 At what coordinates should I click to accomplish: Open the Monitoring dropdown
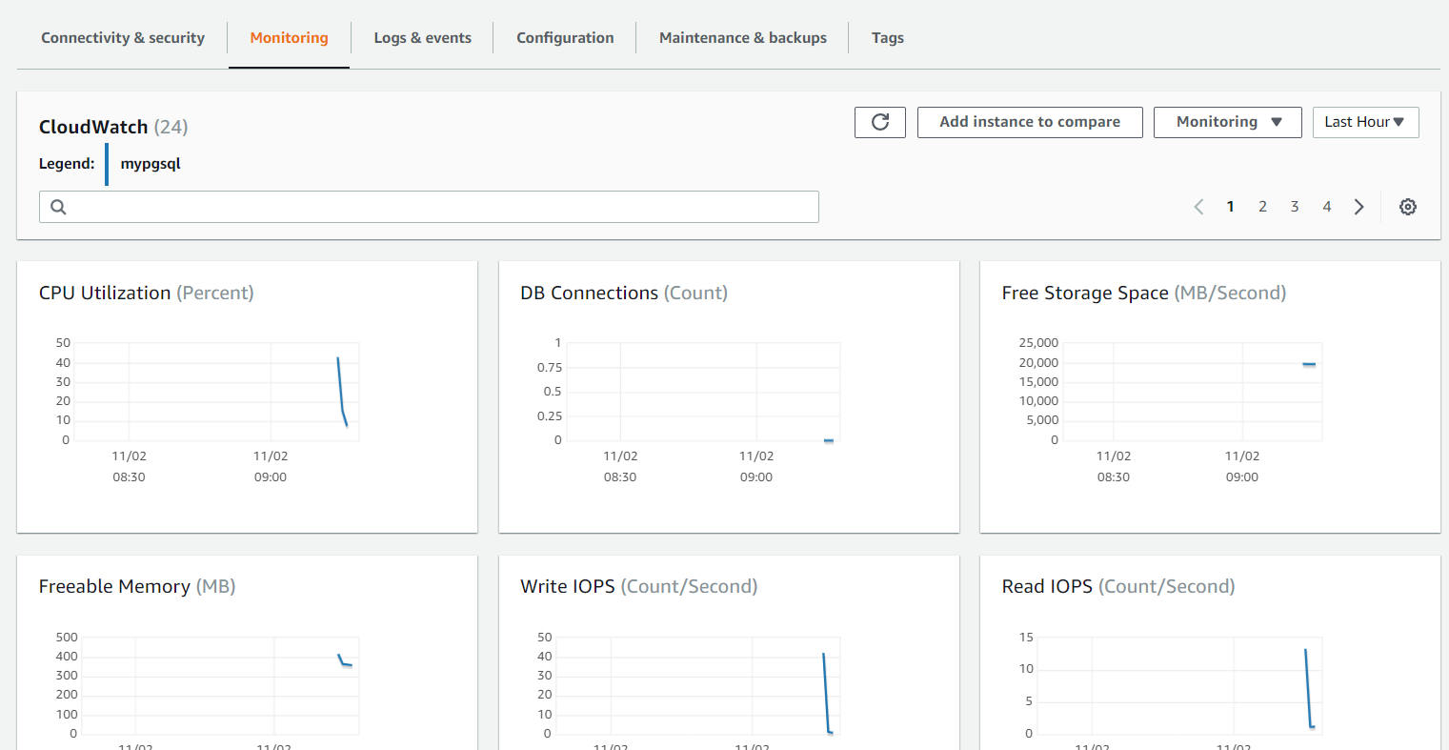coord(1228,122)
